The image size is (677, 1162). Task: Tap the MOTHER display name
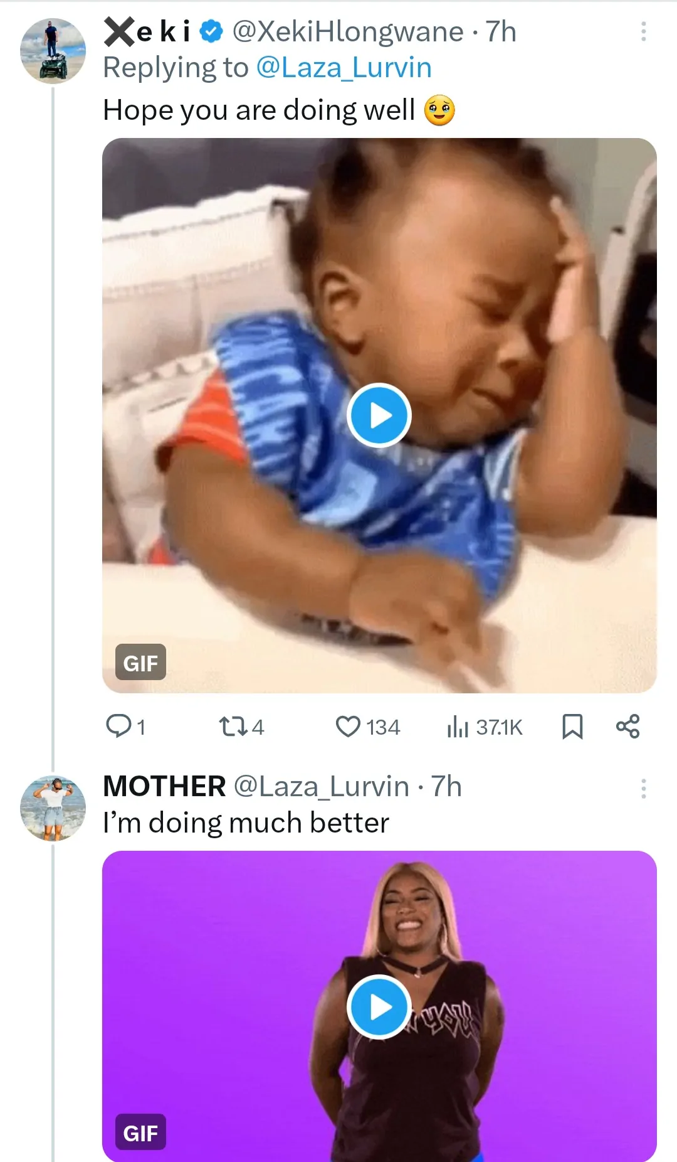point(164,787)
